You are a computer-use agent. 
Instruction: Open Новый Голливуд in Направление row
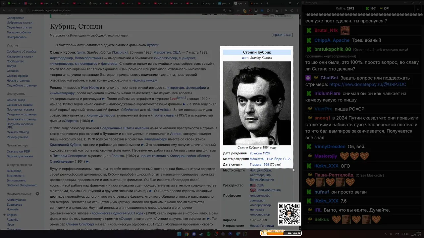click(x=262, y=226)
